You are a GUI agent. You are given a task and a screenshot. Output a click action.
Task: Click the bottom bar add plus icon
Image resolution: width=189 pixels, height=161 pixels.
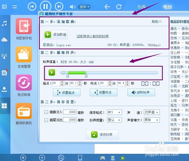click(23, 158)
